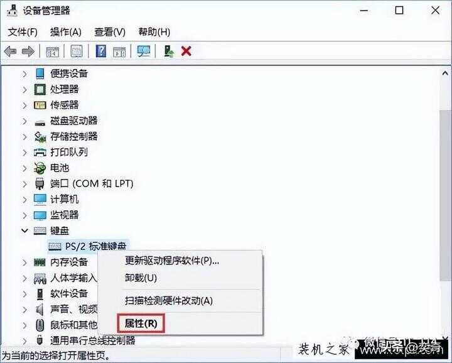Image resolution: width=452 pixels, height=363 pixels.
Task: Click the red X uninstall icon
Action: (186, 51)
